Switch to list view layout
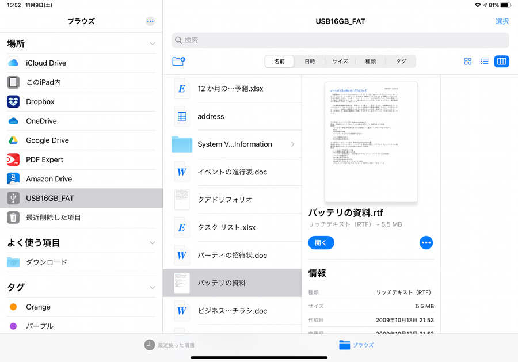518x362 pixels. (485, 62)
